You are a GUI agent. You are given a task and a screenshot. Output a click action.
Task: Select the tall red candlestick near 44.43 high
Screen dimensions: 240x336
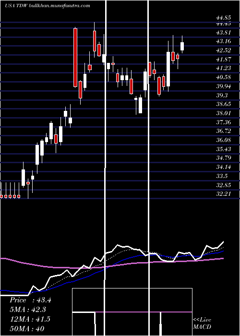pyautogui.click(x=75, y=58)
